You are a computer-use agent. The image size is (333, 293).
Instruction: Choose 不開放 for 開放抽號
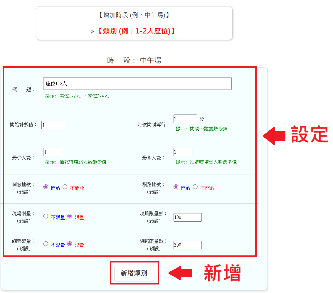(65, 187)
